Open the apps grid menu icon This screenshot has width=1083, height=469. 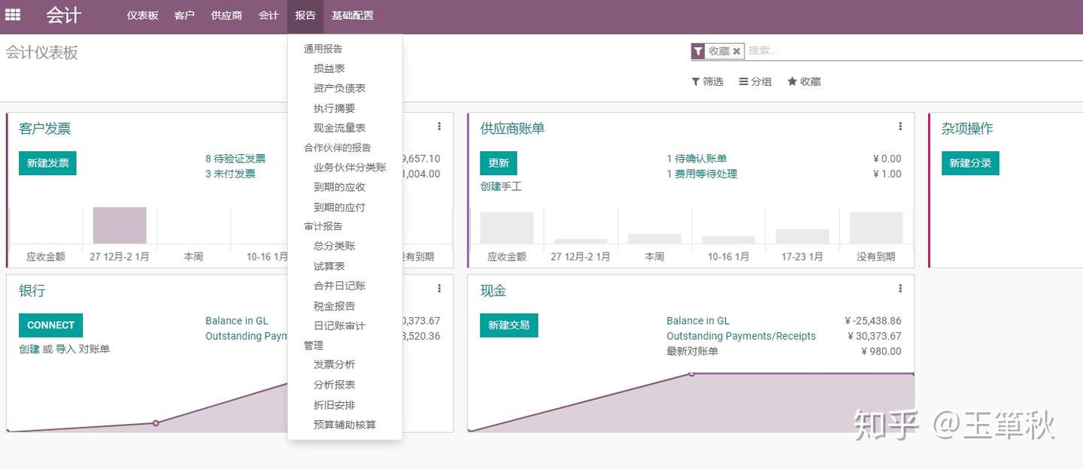click(13, 15)
